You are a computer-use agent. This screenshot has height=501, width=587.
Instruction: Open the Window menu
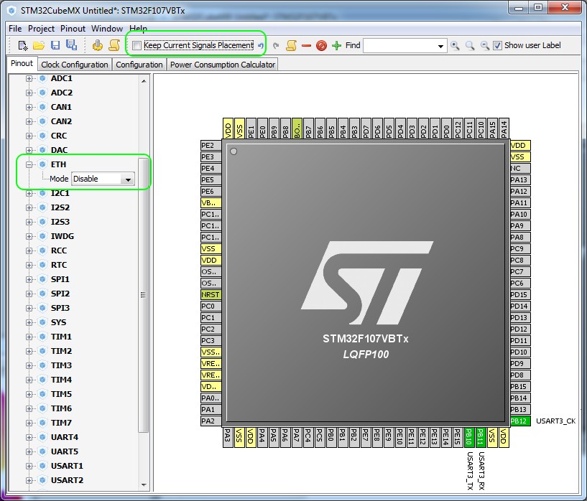click(106, 29)
